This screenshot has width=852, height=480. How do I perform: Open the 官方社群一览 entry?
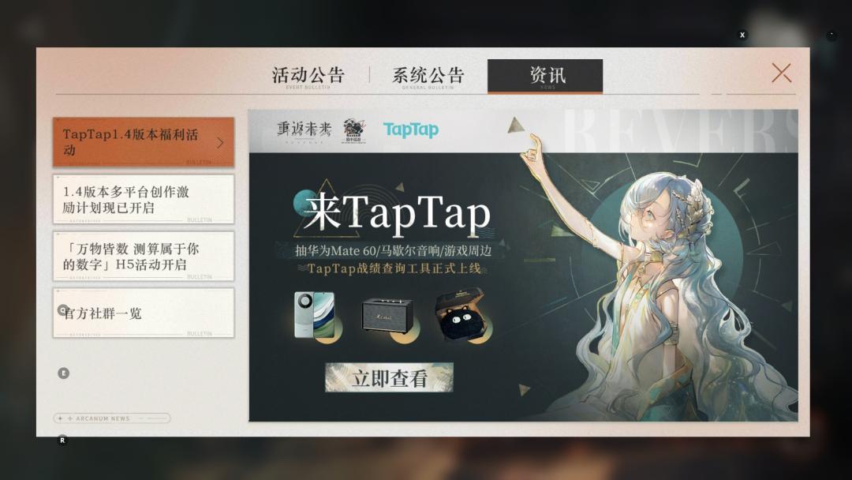(x=143, y=313)
